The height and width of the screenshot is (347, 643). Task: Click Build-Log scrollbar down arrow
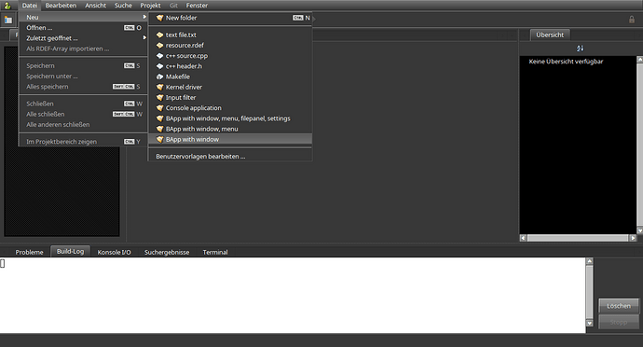click(589, 323)
